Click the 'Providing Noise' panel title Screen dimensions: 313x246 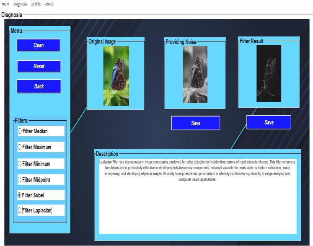click(x=181, y=42)
